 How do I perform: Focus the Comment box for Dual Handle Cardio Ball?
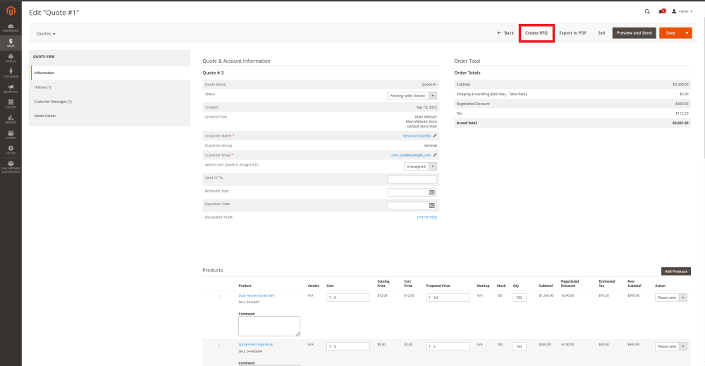[x=269, y=326]
